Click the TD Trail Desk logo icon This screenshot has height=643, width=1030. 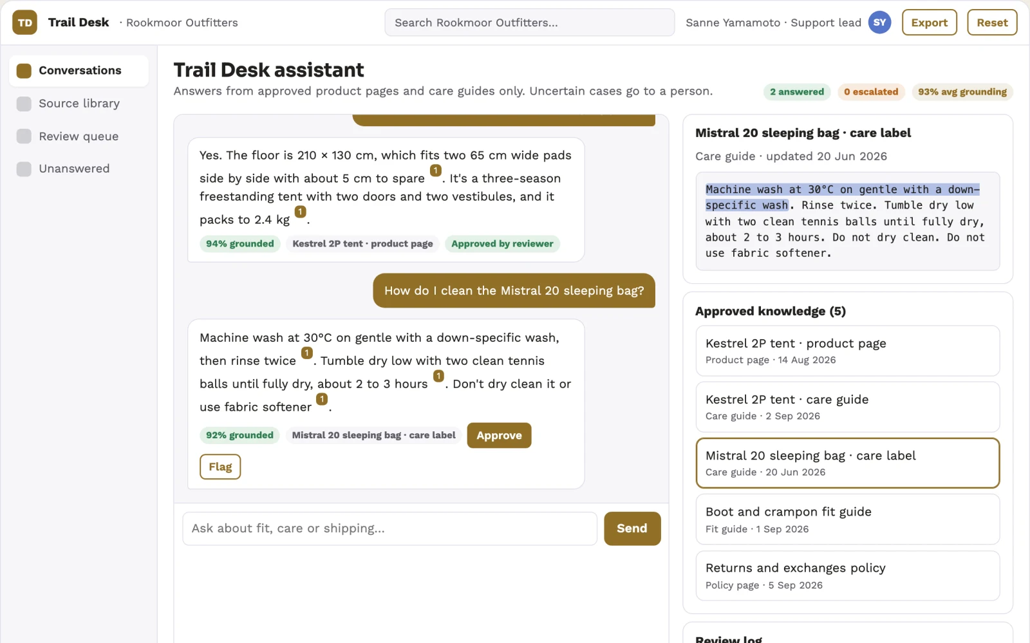tap(24, 23)
